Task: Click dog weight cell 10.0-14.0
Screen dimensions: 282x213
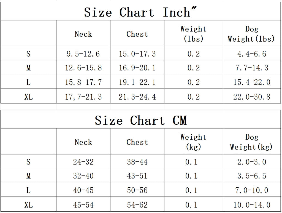Action: tap(252, 205)
